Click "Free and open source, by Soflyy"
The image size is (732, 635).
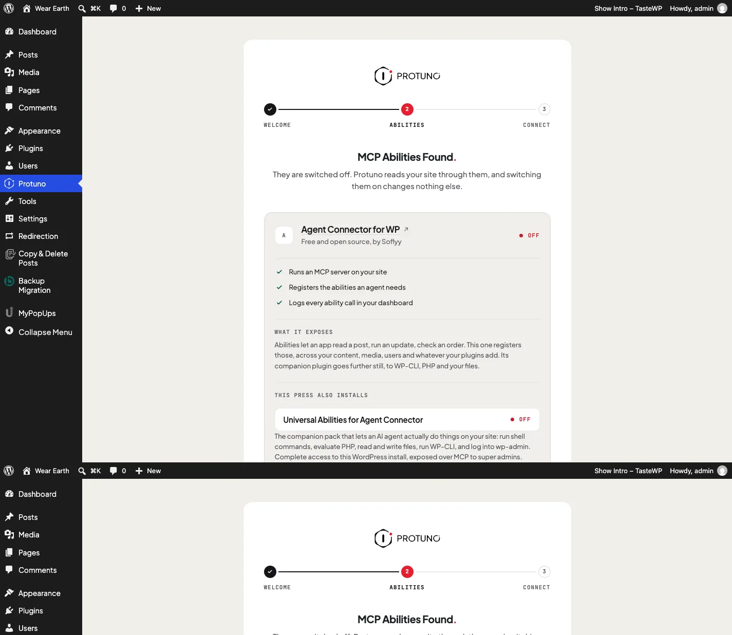[351, 241]
